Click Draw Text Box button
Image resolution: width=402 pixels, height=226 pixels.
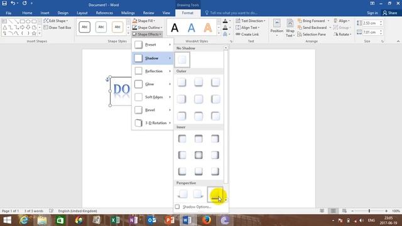[x=57, y=28]
